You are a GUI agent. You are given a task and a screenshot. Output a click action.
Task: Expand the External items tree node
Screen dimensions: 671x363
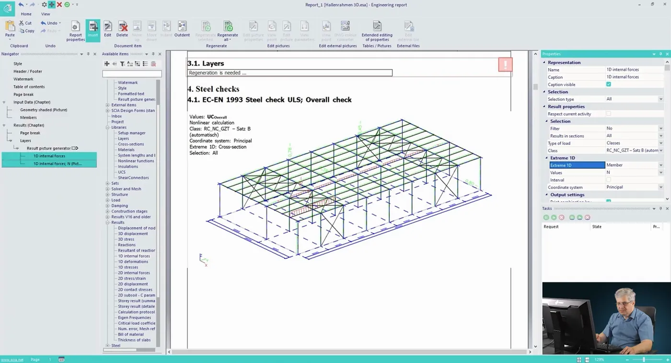pyautogui.click(x=108, y=105)
